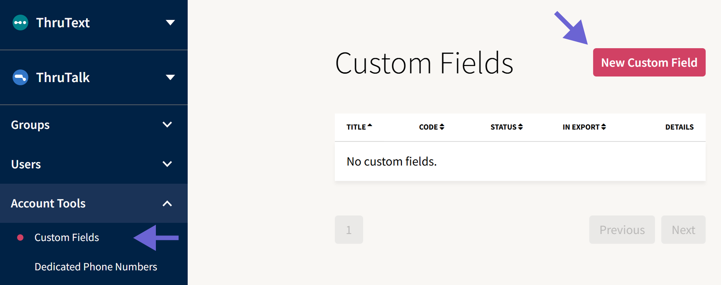
Task: Open Dedicated Phone Numbers from sidebar
Action: pyautogui.click(x=95, y=266)
